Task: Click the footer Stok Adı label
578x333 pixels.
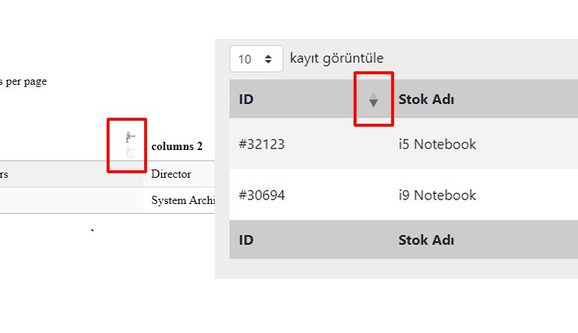Action: [426, 240]
